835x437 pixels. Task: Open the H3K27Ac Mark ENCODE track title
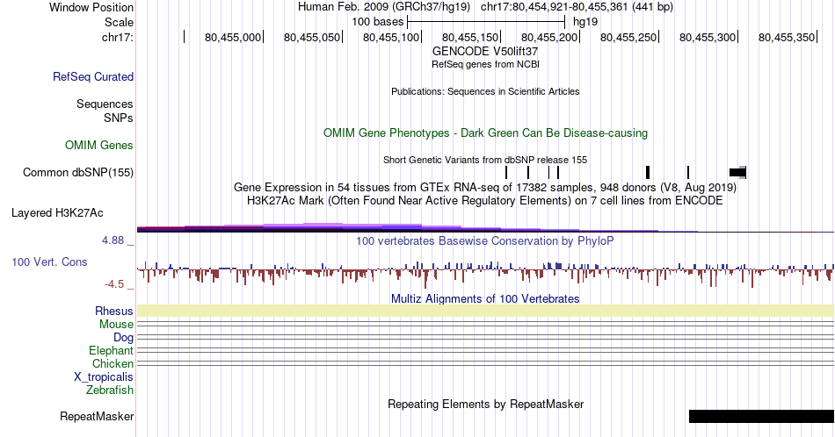(485, 200)
